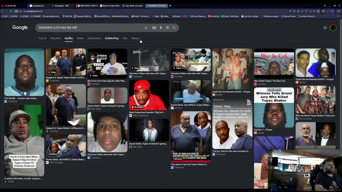Switch to the Discography - 2PAC tab
This screenshot has width=342, height=192.
pyautogui.click(x=62, y=6)
